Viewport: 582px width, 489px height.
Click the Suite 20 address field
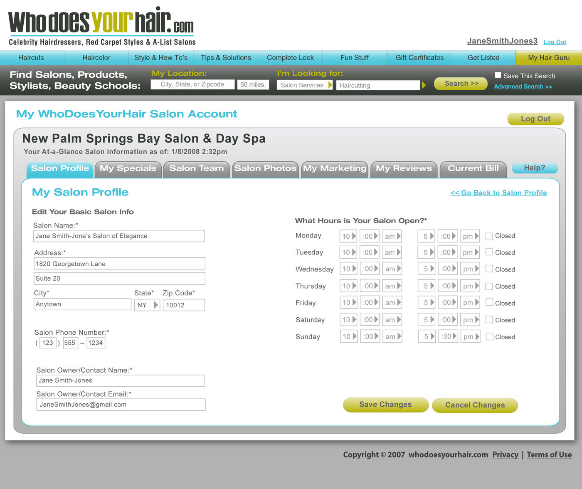point(119,279)
